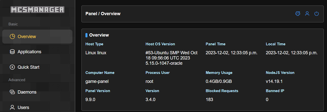Click the Memory Usage value 0.4GB/0.9GB
327x112 pixels.
tap(219, 81)
